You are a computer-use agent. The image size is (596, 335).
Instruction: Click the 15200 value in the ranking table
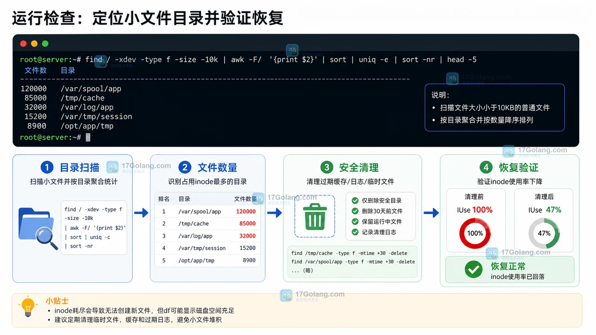[x=248, y=248]
